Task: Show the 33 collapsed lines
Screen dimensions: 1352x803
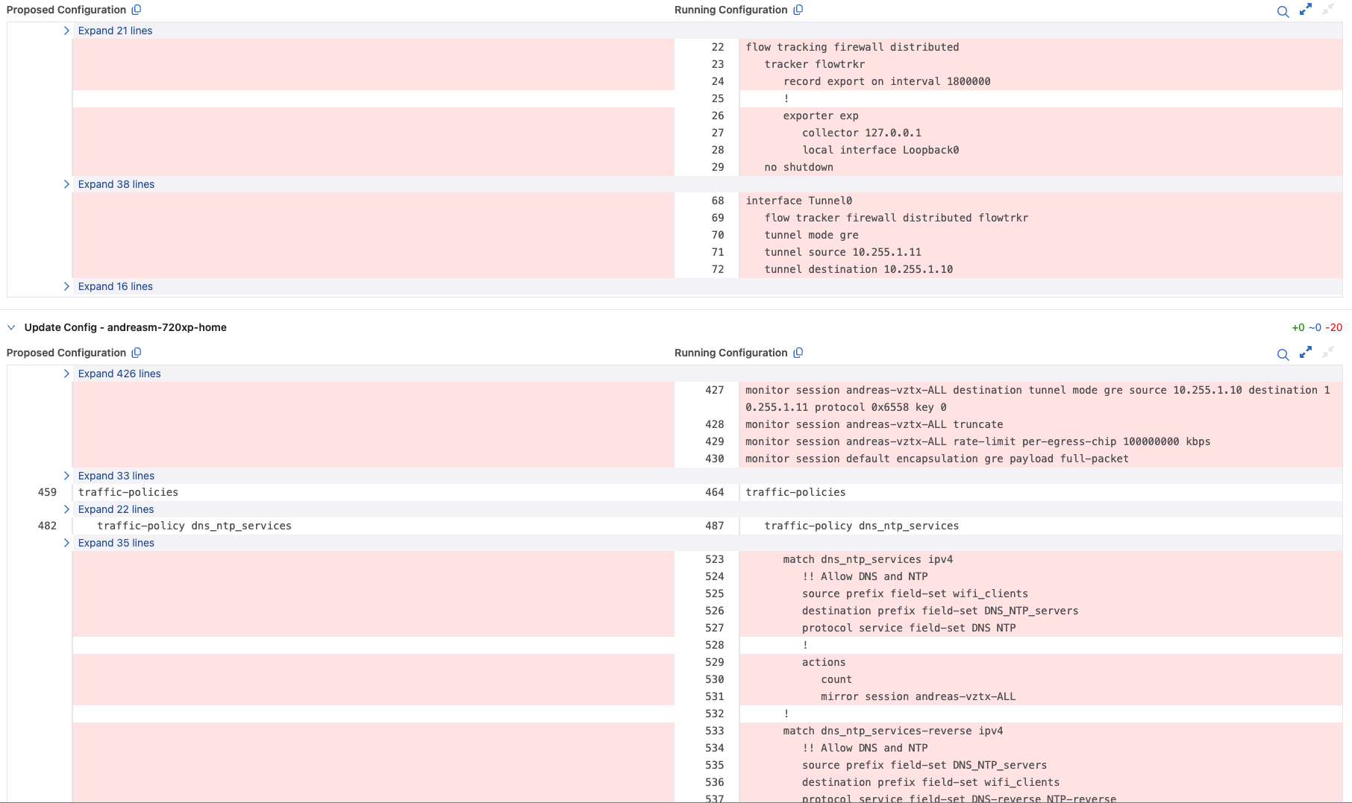Action: (x=116, y=476)
